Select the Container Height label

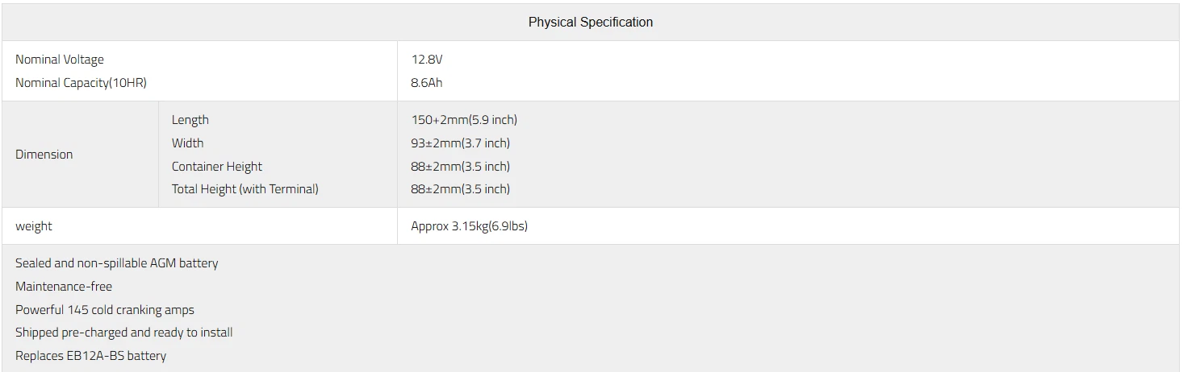[x=216, y=167]
